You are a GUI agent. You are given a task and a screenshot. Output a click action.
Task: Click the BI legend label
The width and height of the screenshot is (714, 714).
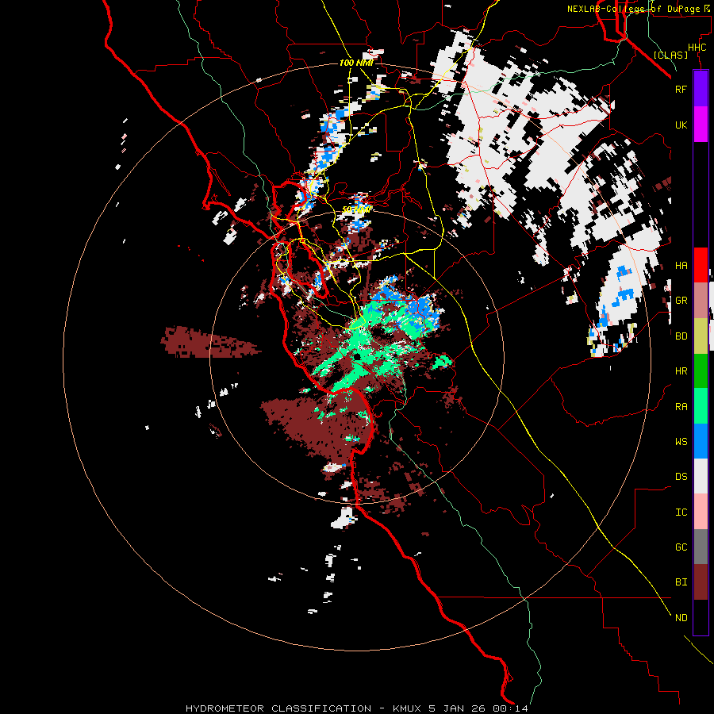pyautogui.click(x=681, y=582)
